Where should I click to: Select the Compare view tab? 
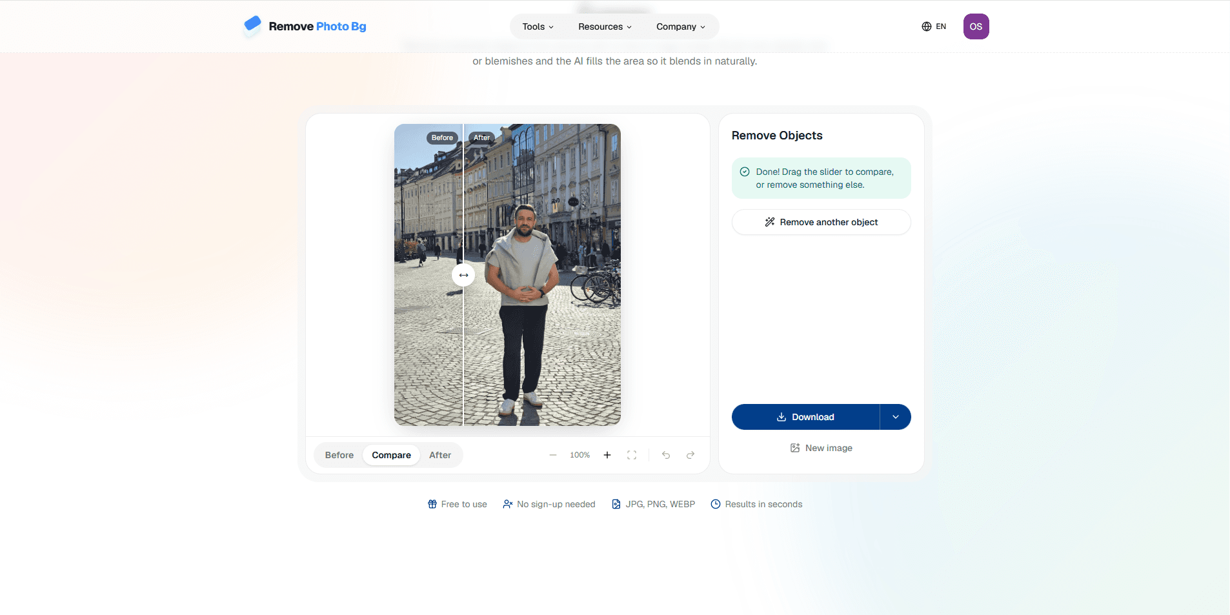click(x=391, y=455)
